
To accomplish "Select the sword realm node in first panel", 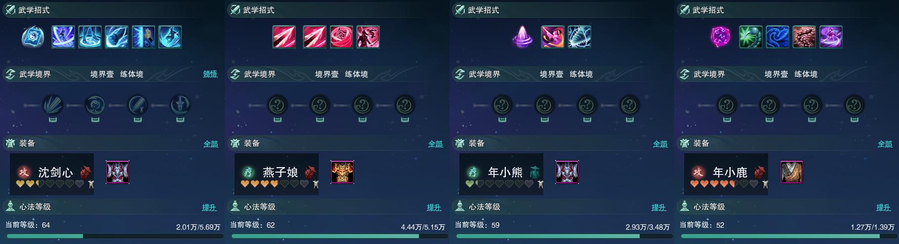I will point(180,105).
